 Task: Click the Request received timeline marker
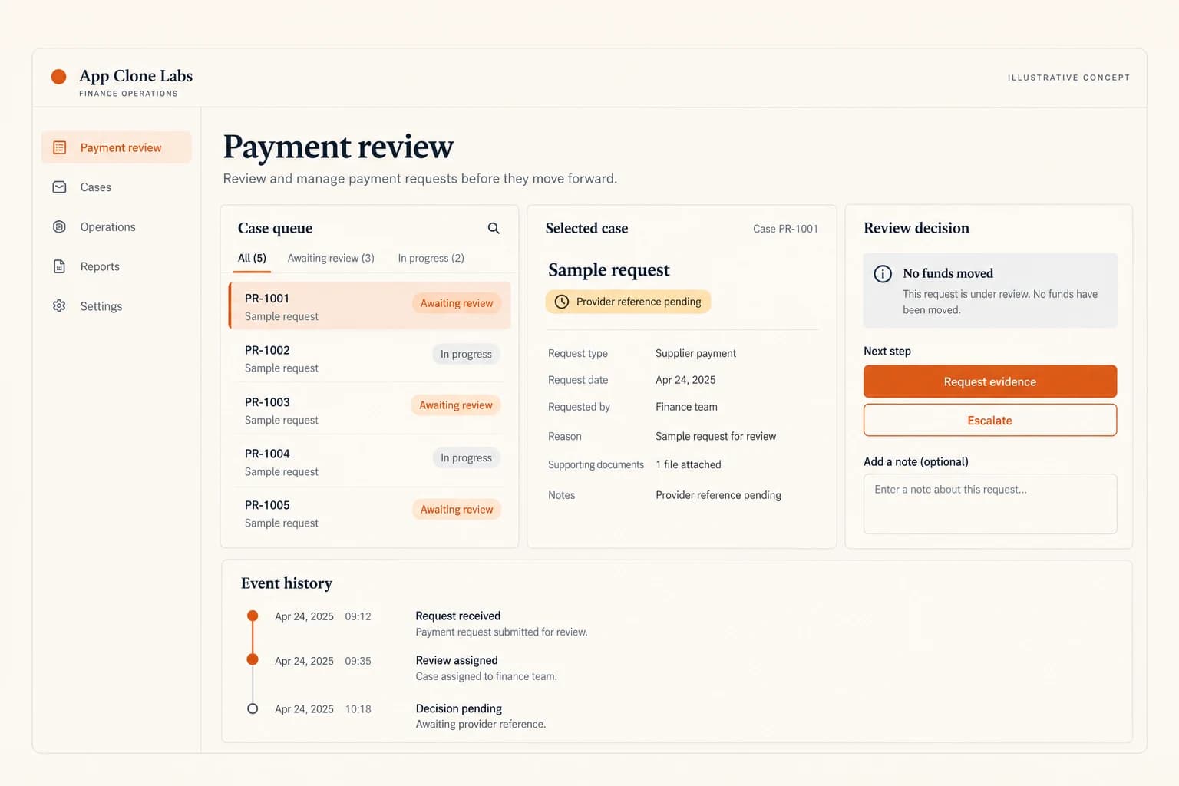click(253, 616)
